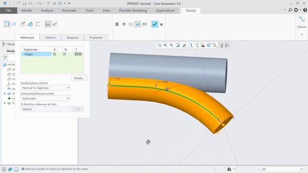Open the Applications ribbon tab

(166, 11)
